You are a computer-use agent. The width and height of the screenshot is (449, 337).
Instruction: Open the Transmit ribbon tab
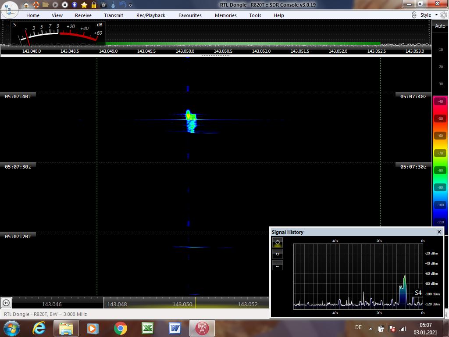pos(114,15)
